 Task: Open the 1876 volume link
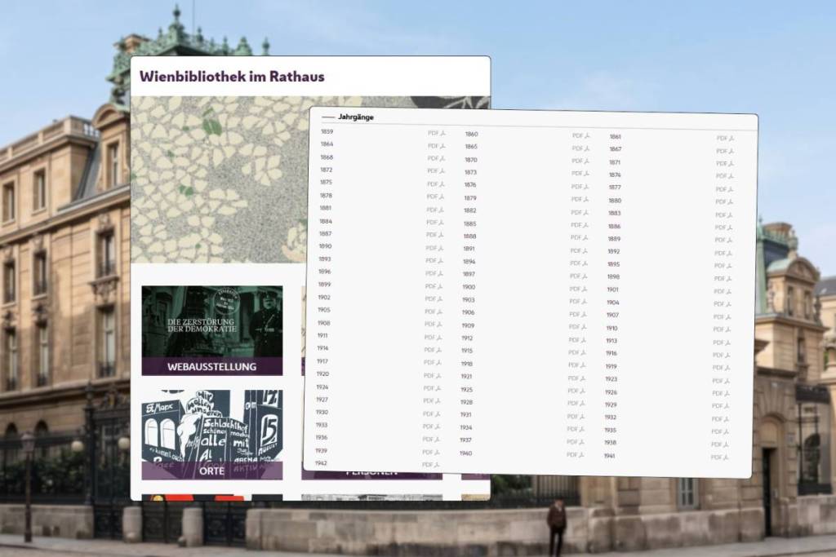point(470,185)
